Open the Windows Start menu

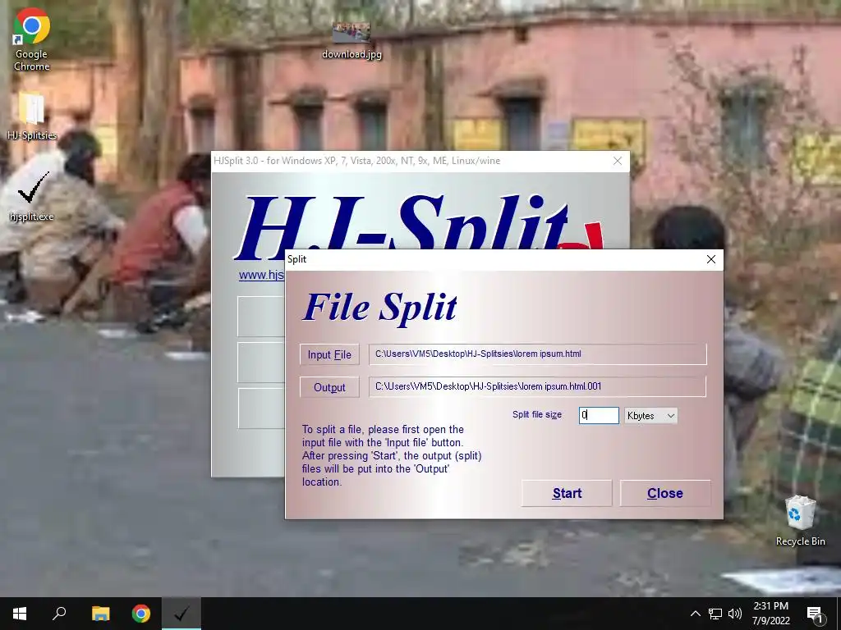(x=20, y=614)
